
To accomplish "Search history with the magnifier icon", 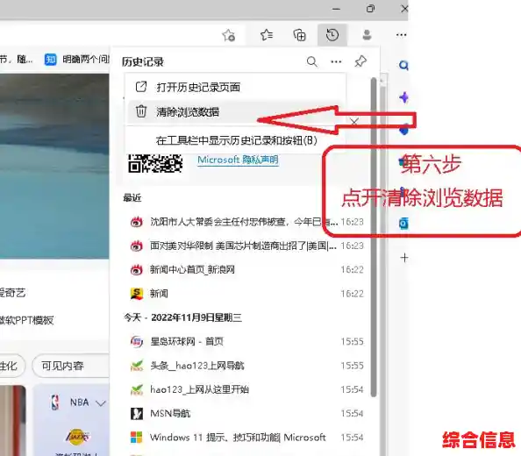I will [x=311, y=61].
